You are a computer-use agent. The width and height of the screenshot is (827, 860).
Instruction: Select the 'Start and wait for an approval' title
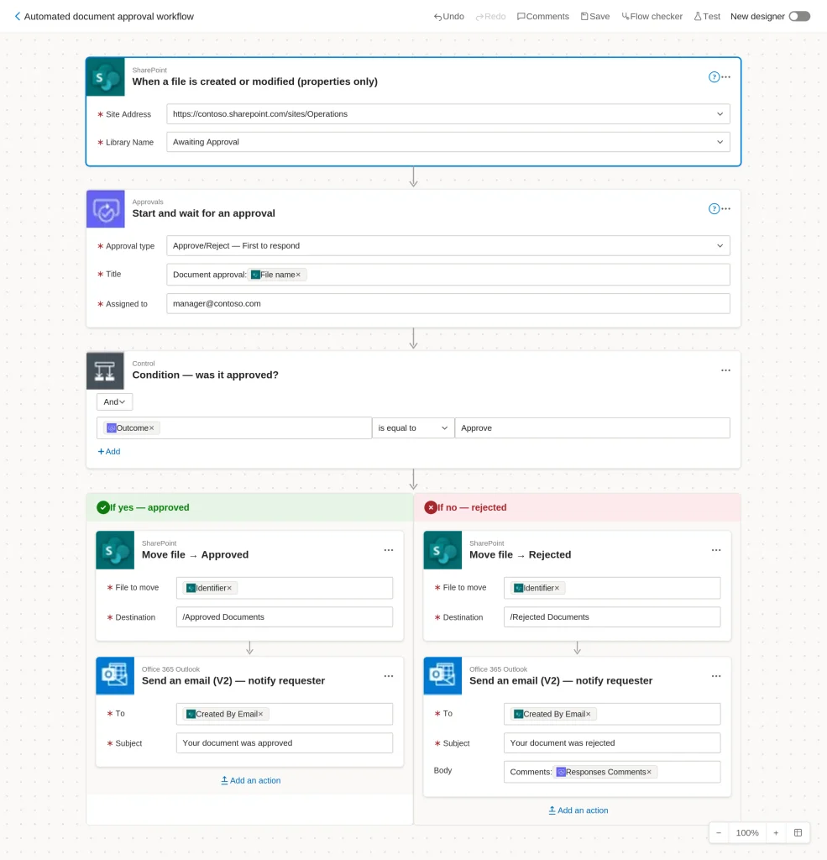click(x=203, y=213)
